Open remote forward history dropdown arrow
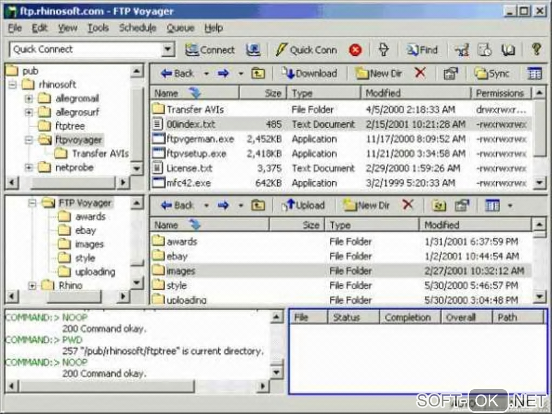The width and height of the screenshot is (552, 414). click(x=241, y=74)
